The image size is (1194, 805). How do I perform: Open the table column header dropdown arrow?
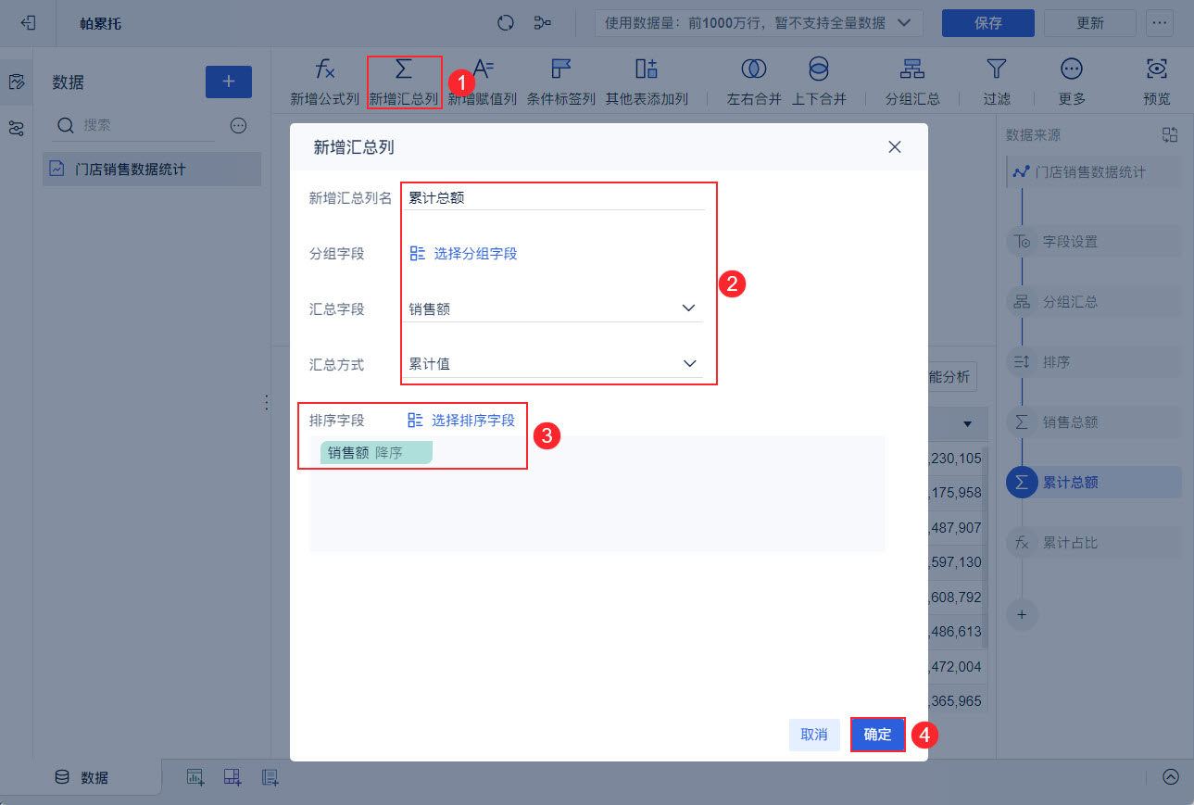tap(967, 424)
